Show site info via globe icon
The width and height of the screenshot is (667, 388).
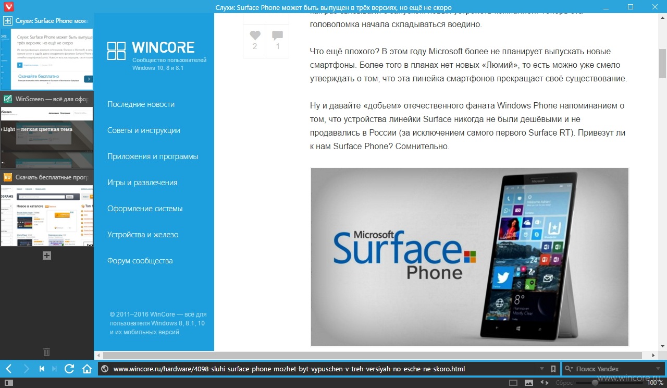point(105,369)
